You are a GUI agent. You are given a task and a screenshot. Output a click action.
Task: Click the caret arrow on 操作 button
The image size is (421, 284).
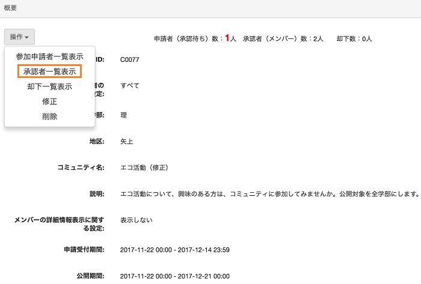(x=28, y=38)
